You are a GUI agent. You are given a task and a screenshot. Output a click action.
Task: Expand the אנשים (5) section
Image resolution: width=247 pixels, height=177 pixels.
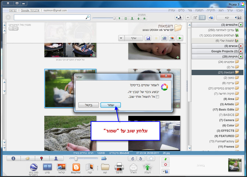(x=241, y=46)
